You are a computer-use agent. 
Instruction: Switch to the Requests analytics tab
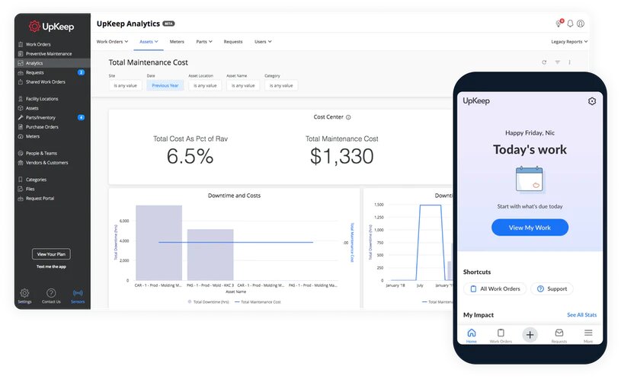pyautogui.click(x=233, y=42)
